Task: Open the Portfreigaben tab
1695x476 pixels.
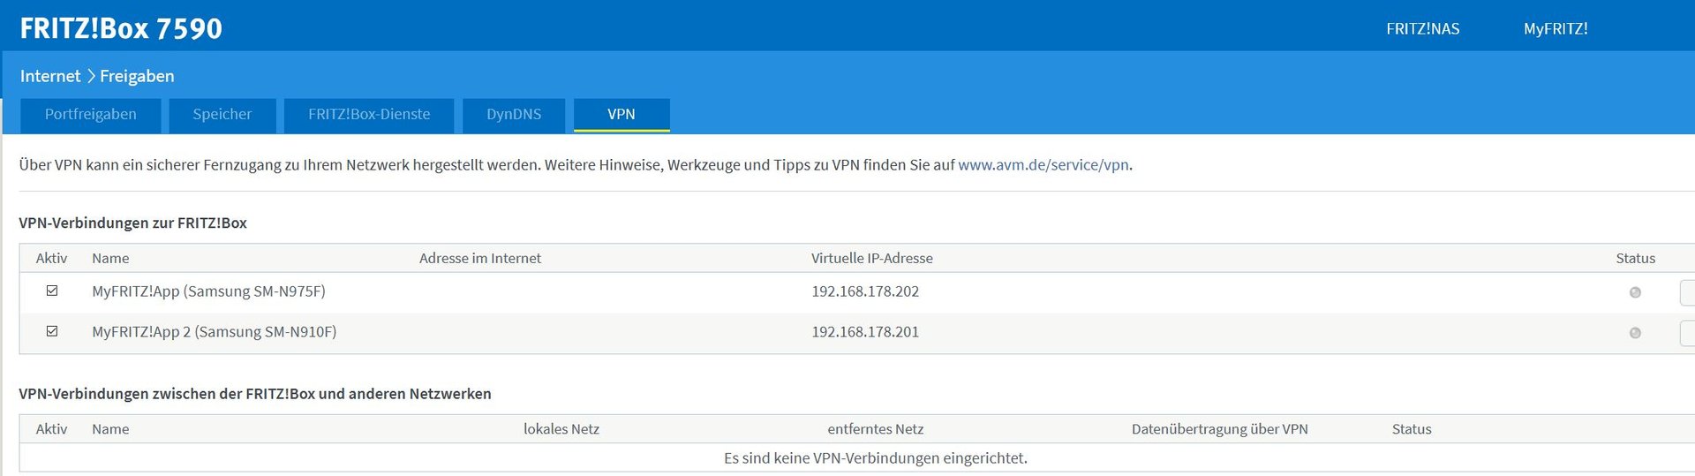Action: pyautogui.click(x=91, y=115)
